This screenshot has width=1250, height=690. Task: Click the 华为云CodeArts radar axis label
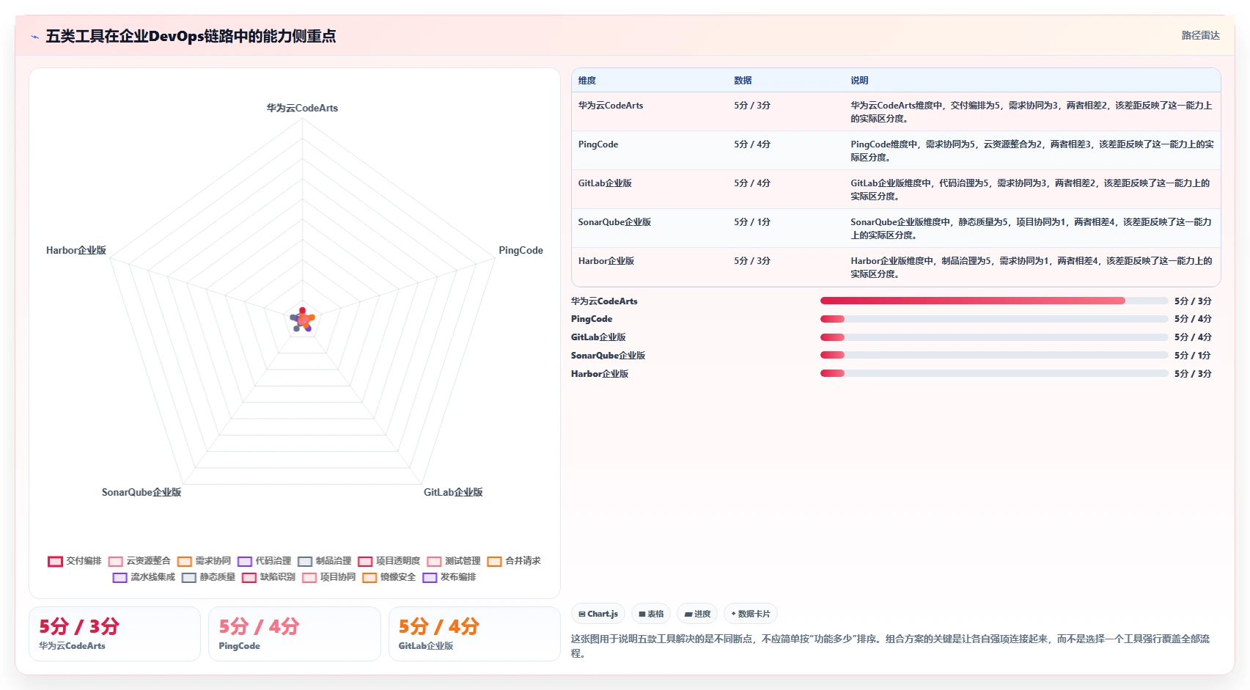pyautogui.click(x=302, y=108)
